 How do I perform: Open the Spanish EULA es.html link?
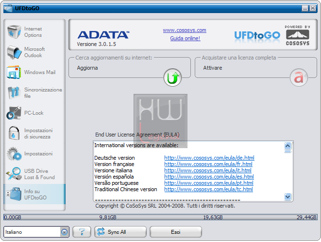point(209,177)
